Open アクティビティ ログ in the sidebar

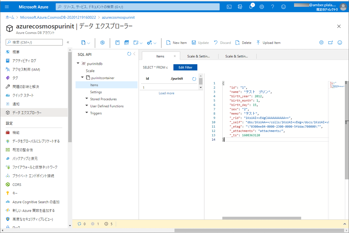[x=24, y=61]
